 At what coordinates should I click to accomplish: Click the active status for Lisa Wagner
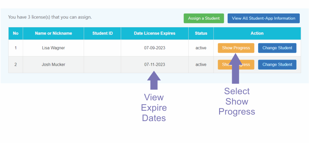[201, 48]
